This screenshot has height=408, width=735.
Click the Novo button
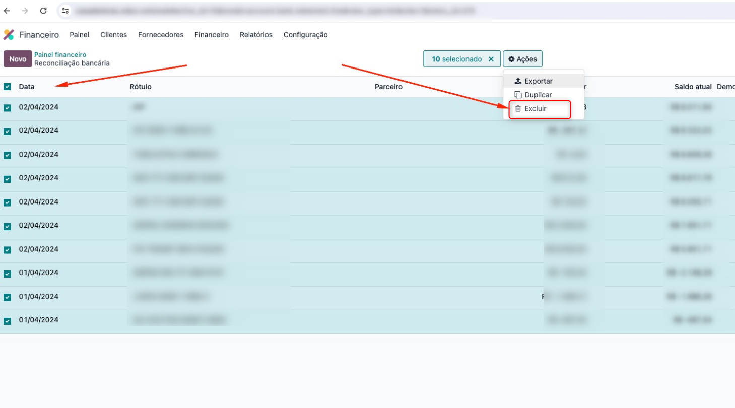(x=18, y=59)
